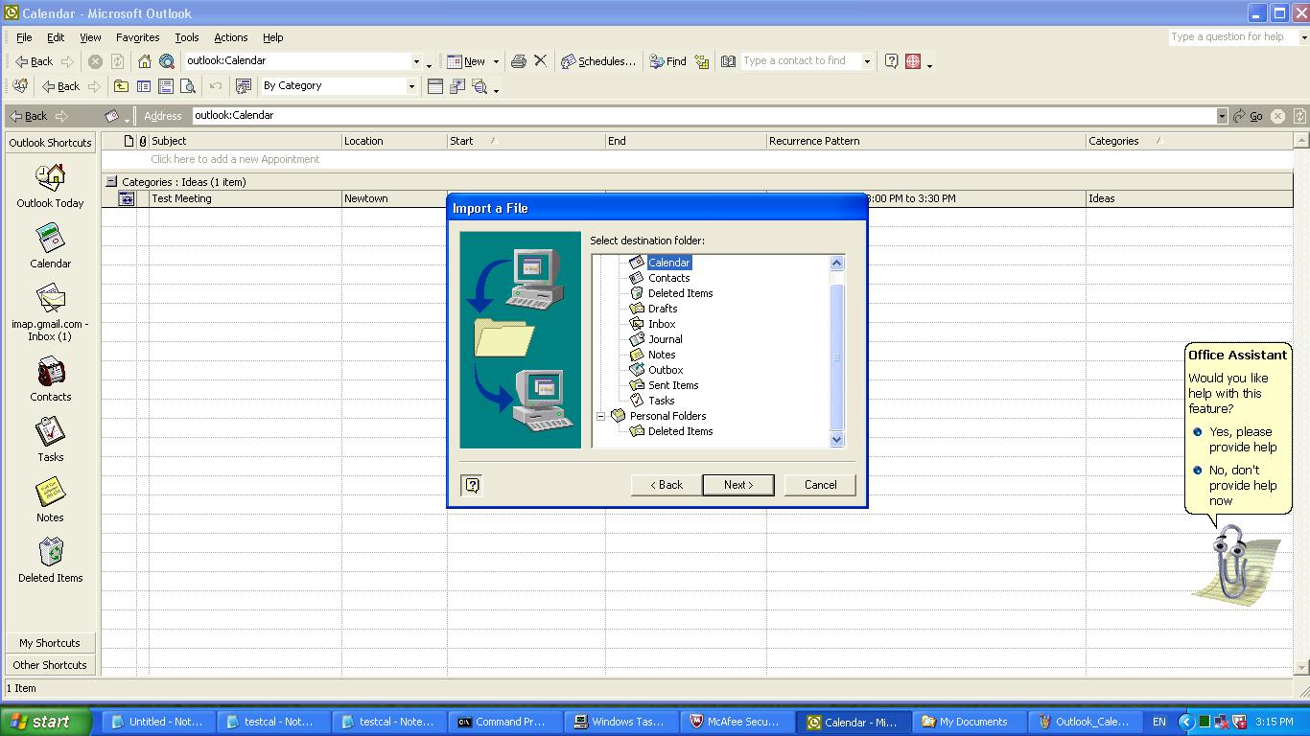
Task: Click Cancel in the Import a File dialog
Action: tap(820, 485)
